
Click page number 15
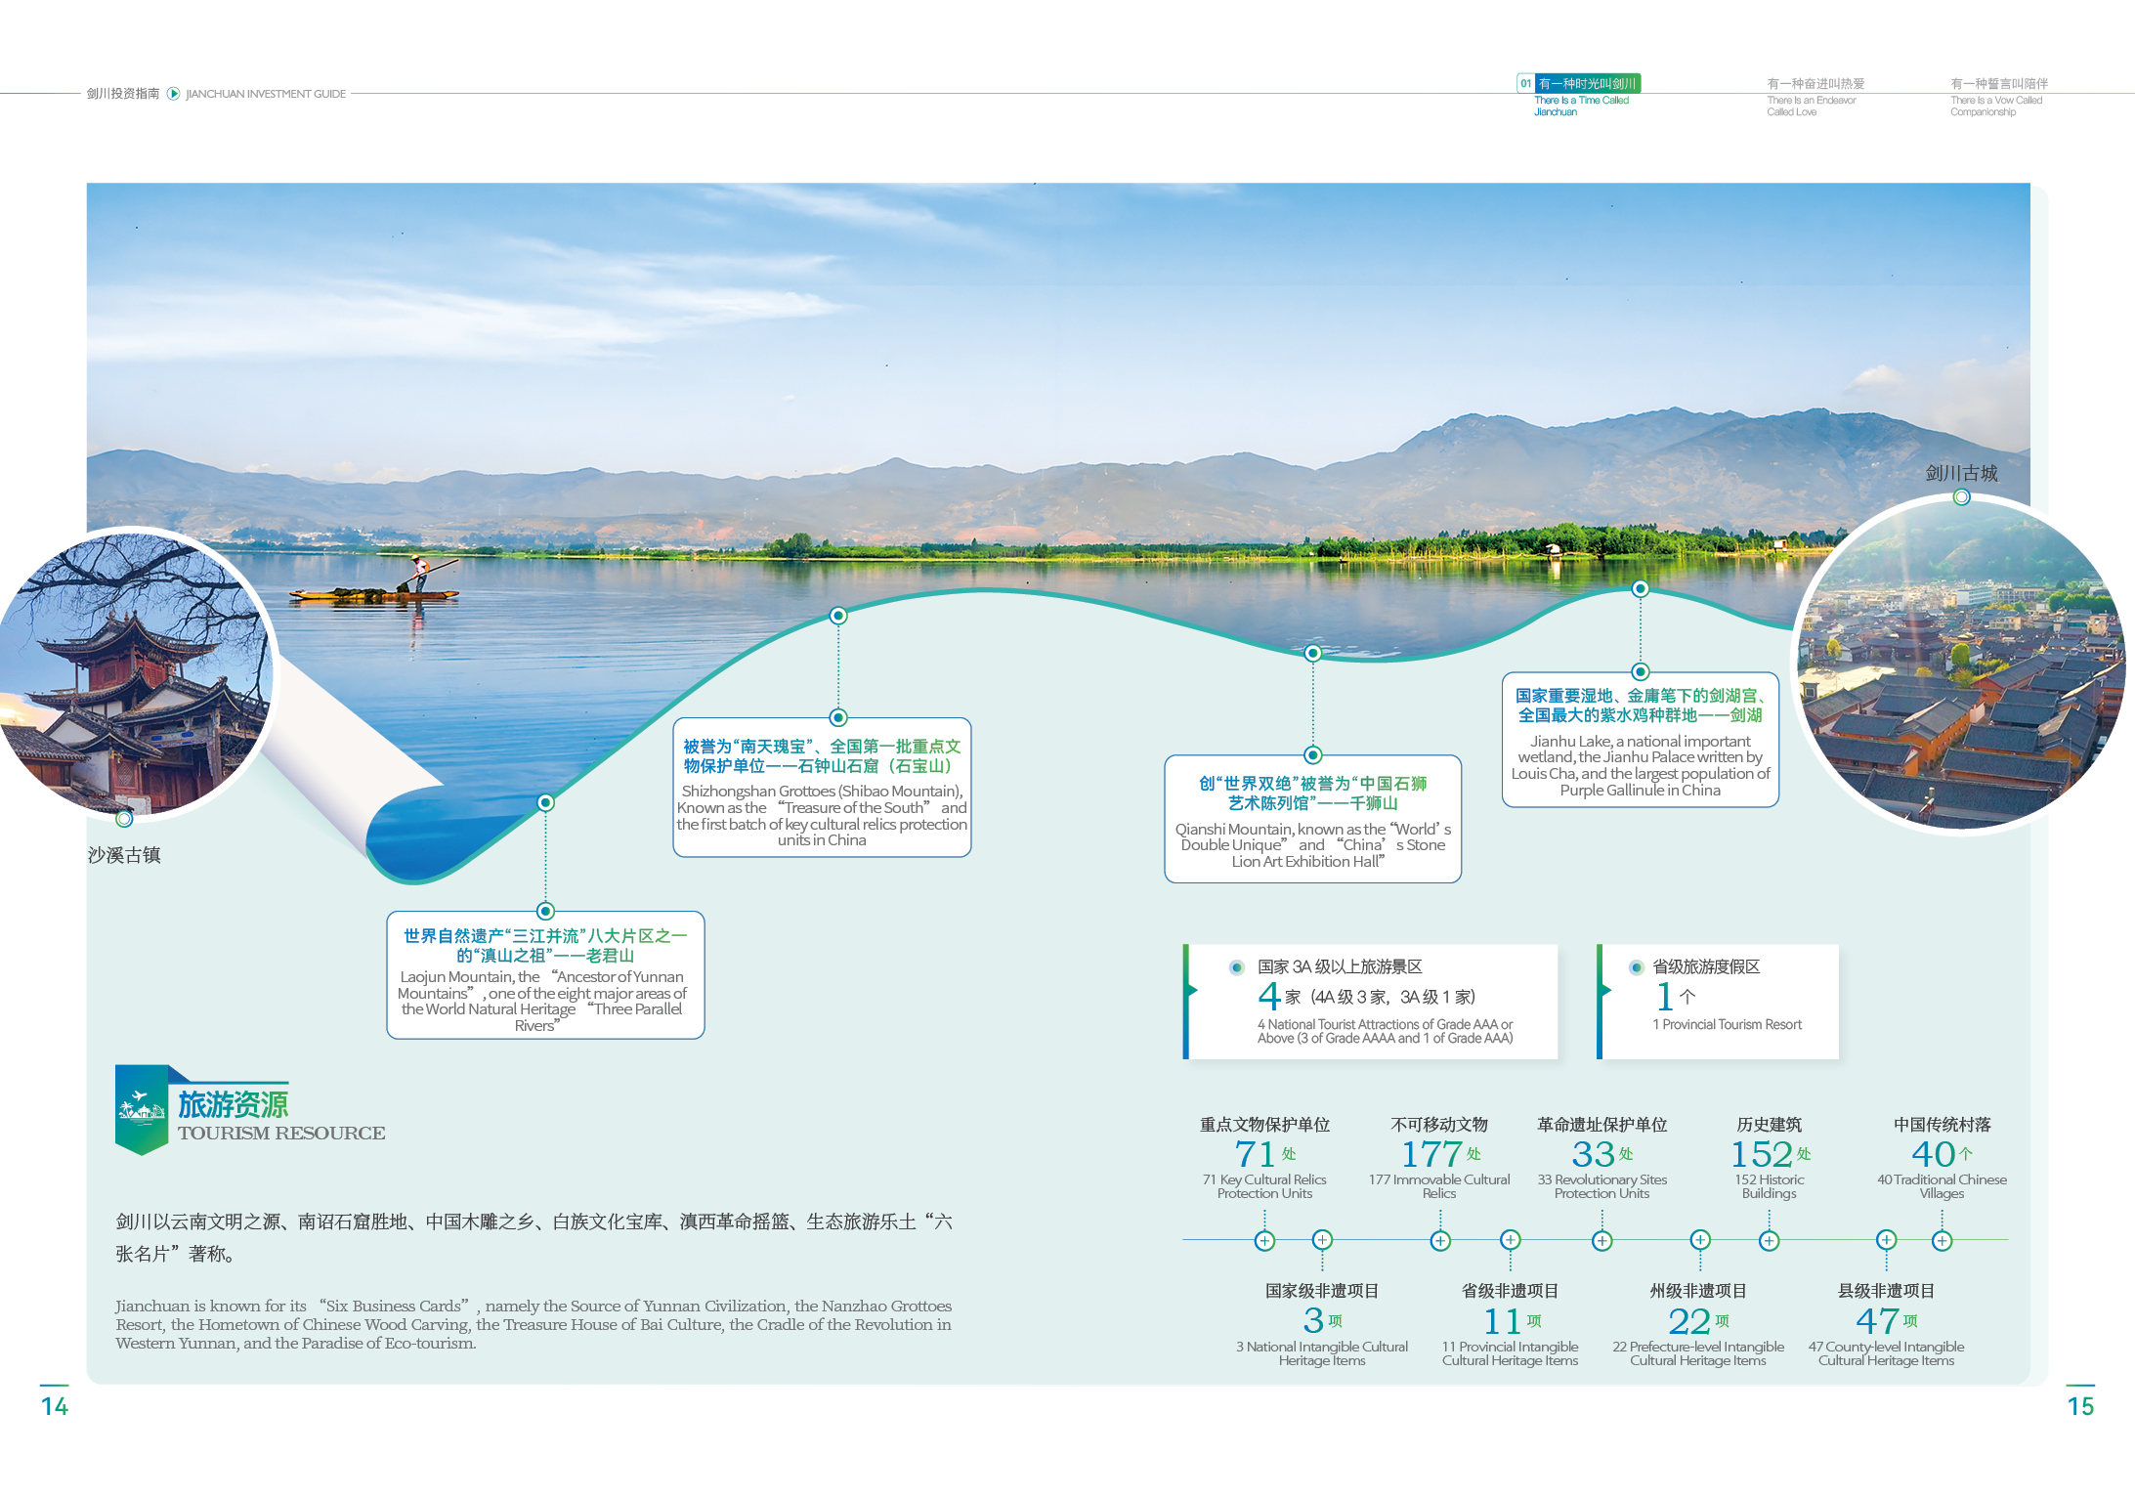[x=2081, y=1406]
